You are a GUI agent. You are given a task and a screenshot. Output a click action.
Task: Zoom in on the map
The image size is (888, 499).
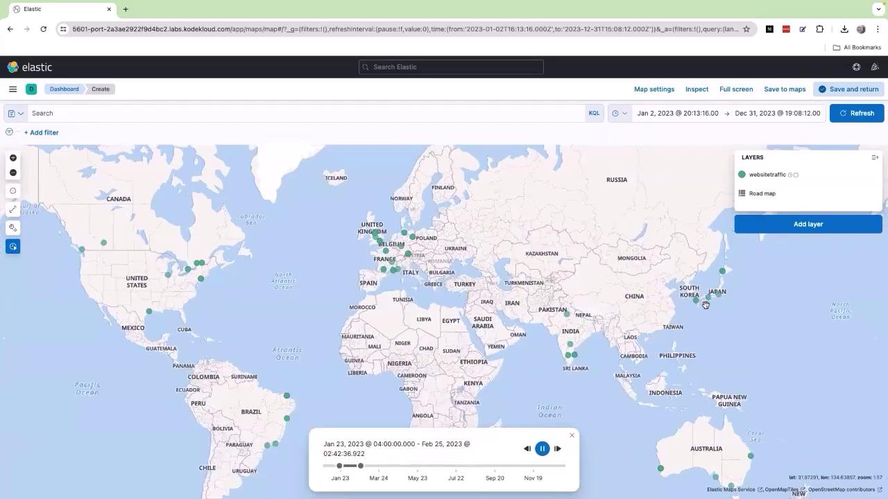tap(12, 158)
